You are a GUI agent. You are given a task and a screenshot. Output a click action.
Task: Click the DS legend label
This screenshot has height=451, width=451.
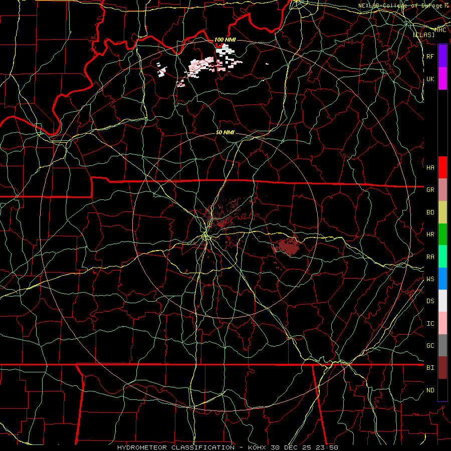coord(430,301)
